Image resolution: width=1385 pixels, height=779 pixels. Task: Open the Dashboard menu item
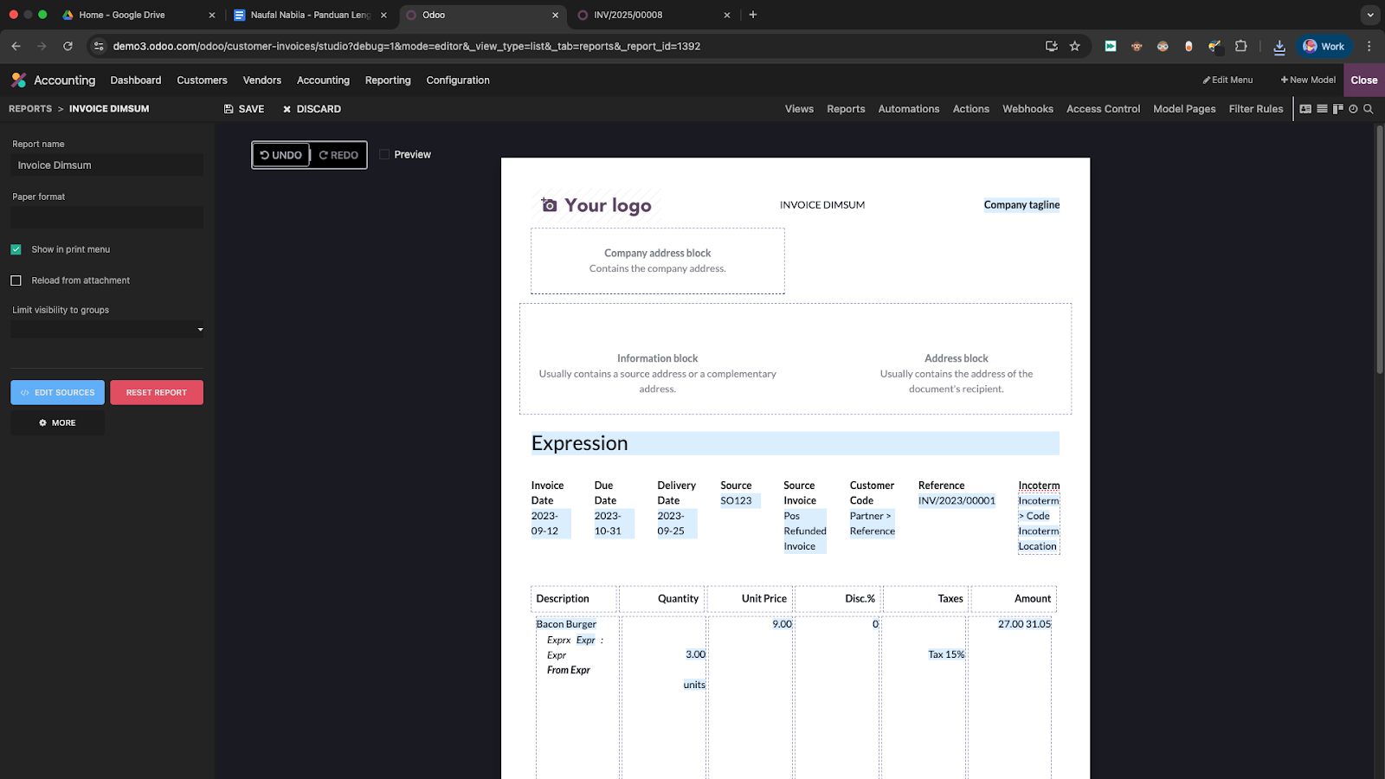[x=136, y=80]
